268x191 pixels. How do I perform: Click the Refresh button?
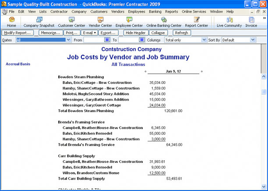tap(181, 33)
